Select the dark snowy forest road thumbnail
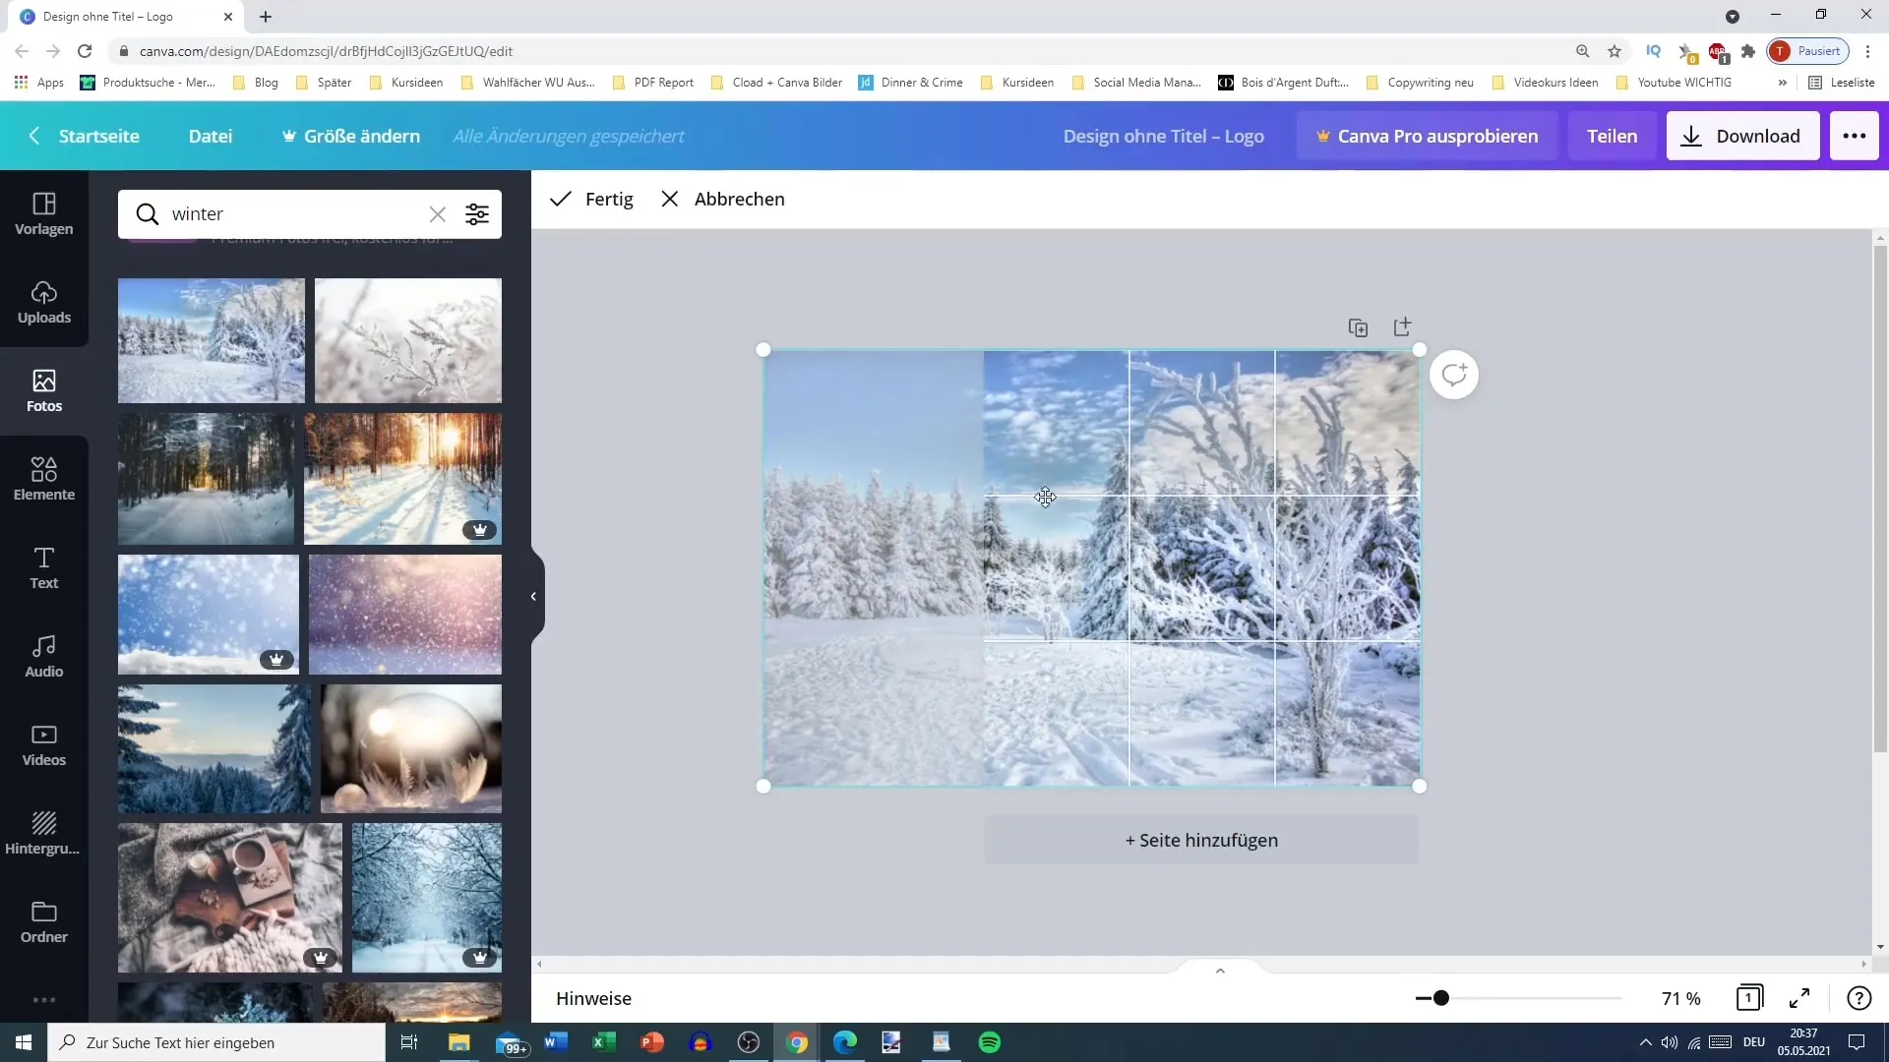Viewport: 1889px width, 1062px height. (x=206, y=479)
